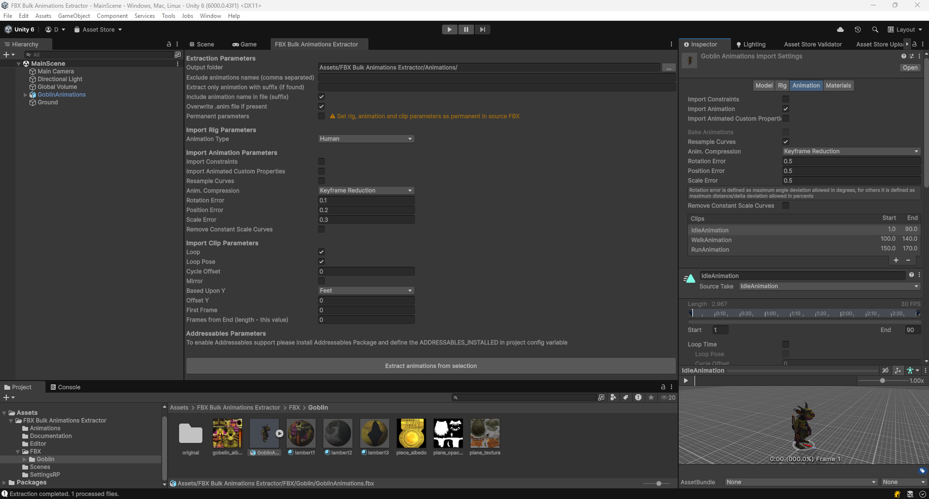
Task: Click the Open button in Inspector
Action: tap(910, 68)
